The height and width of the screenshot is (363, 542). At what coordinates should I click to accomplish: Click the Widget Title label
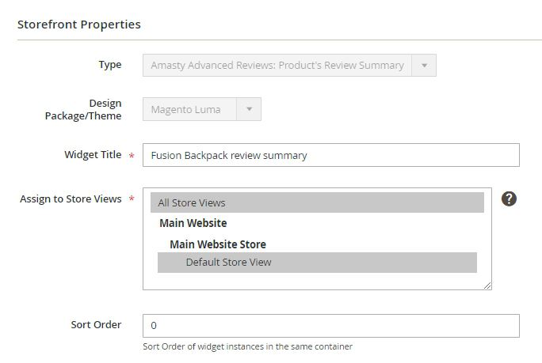pos(93,155)
